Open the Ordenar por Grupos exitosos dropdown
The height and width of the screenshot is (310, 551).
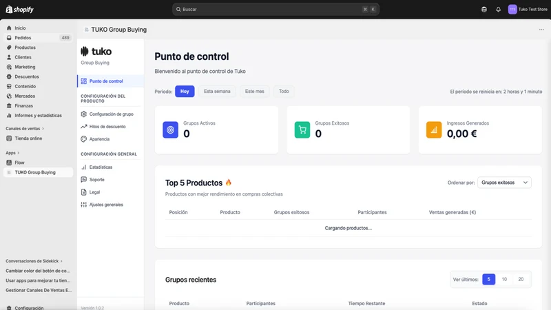coord(504,183)
